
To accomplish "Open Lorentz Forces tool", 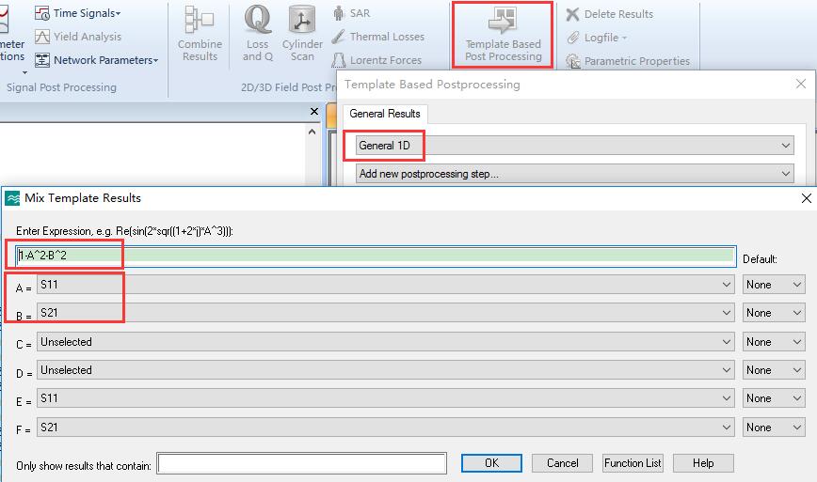I will tap(376, 60).
